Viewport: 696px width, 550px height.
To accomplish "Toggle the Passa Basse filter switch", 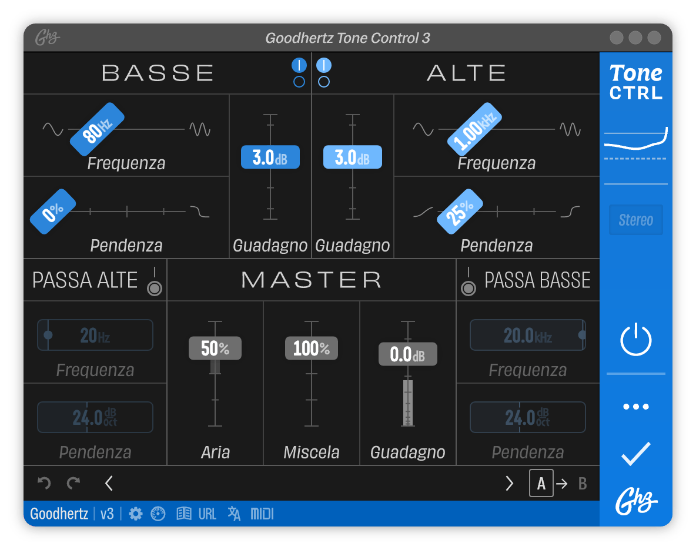I will pyautogui.click(x=469, y=282).
